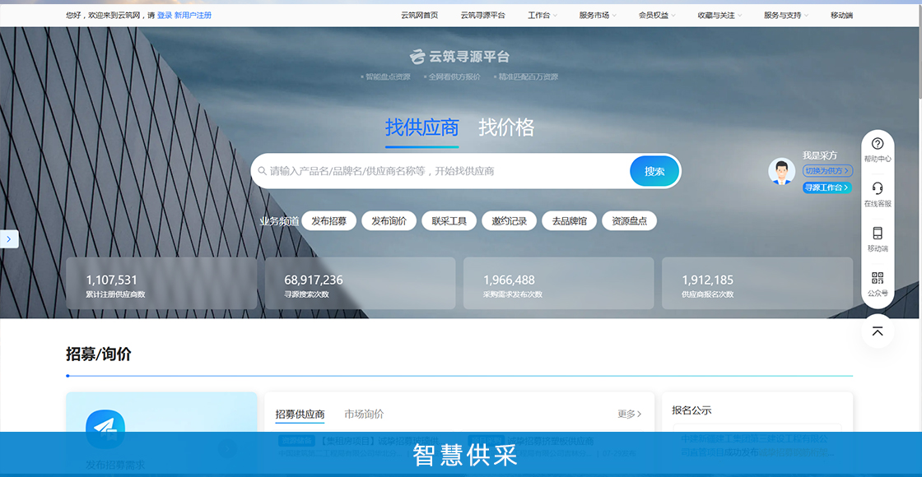The width and height of the screenshot is (922, 477).
Task: Open 云筑网首页 in top nav
Action: 419,16
